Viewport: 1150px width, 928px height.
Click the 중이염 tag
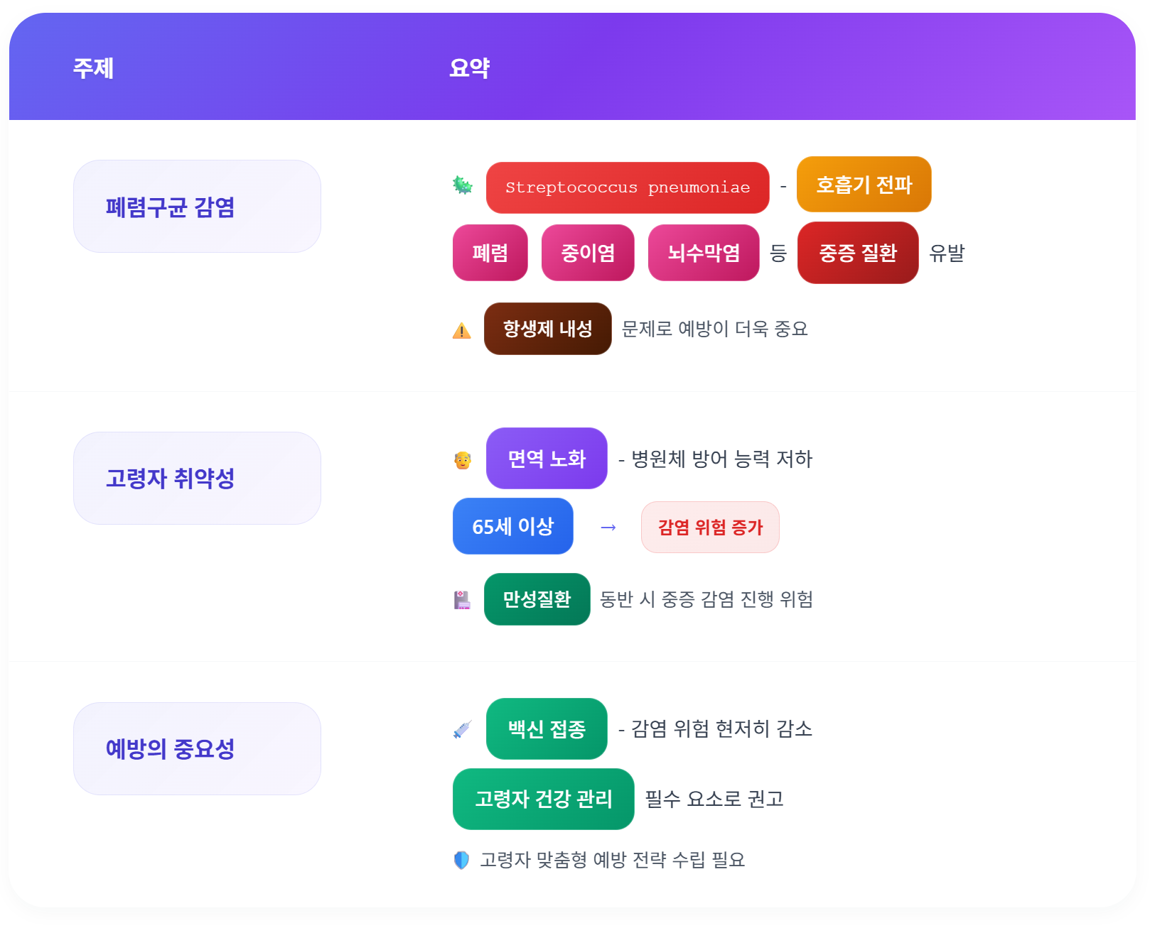coord(588,253)
